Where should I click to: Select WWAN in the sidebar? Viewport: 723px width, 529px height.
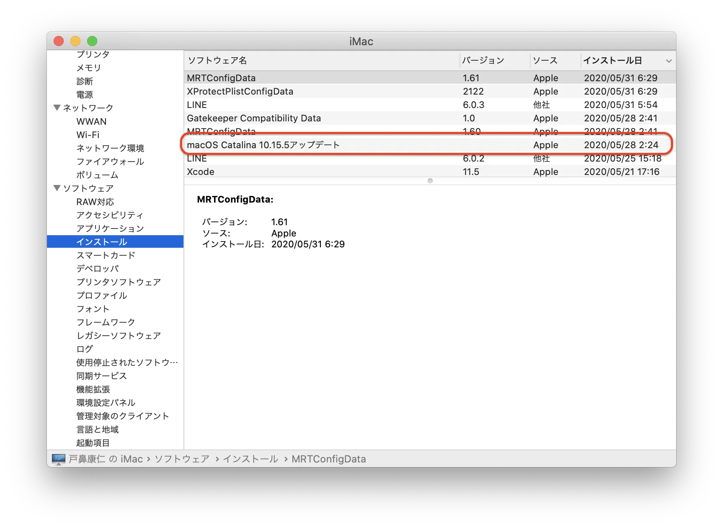click(x=91, y=121)
